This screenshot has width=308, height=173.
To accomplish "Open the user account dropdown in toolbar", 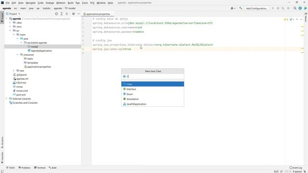I will tap(233, 8).
